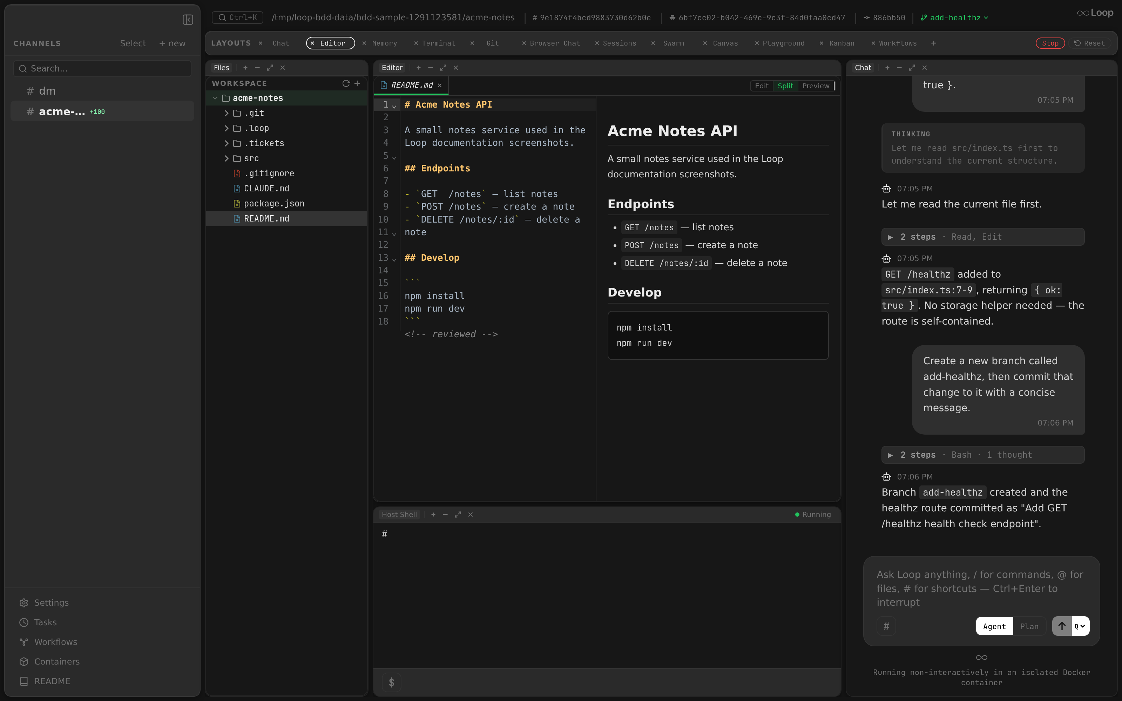Open the Browser Chat layout tab
This screenshot has height=701, width=1122.
[554, 43]
